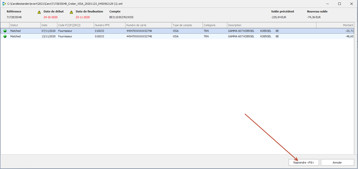
Task: Minimize the window
Action: (x=328, y=4)
